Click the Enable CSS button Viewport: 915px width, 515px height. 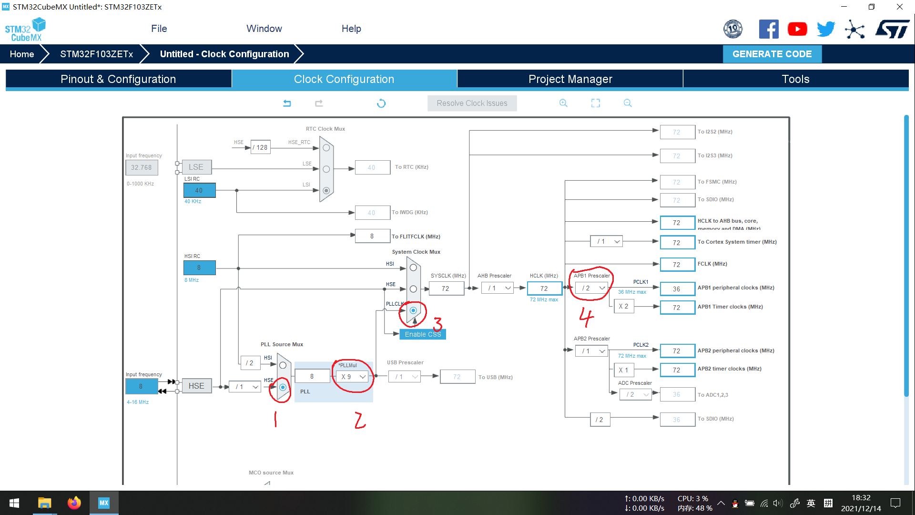(422, 334)
